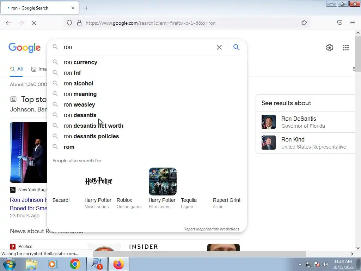Open the Firefox application menu
The height and width of the screenshot is (271, 361).
pyautogui.click(x=352, y=23)
